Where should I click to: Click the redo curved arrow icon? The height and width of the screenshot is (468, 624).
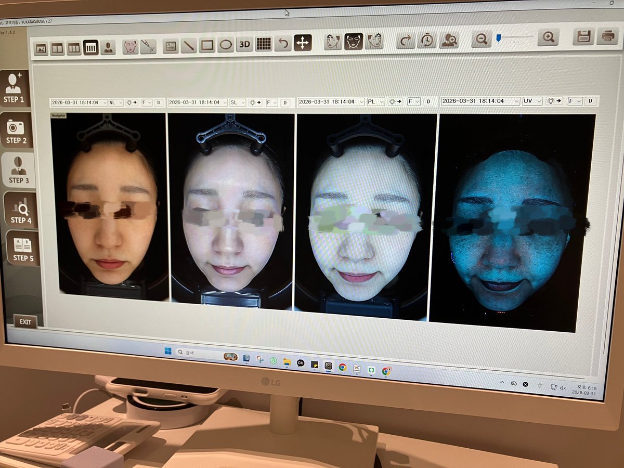pyautogui.click(x=406, y=40)
